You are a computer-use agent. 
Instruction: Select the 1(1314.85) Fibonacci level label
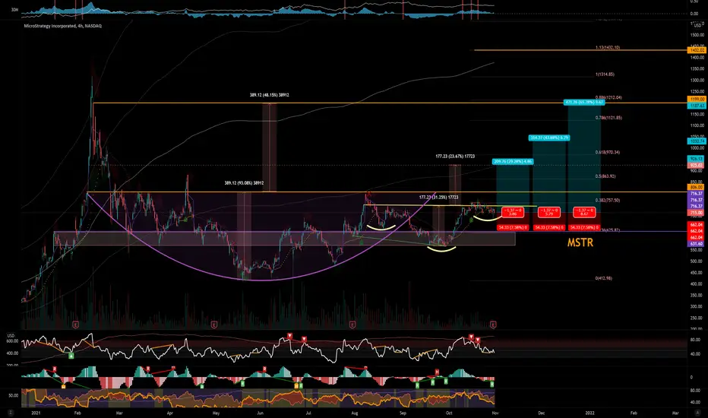605,74
